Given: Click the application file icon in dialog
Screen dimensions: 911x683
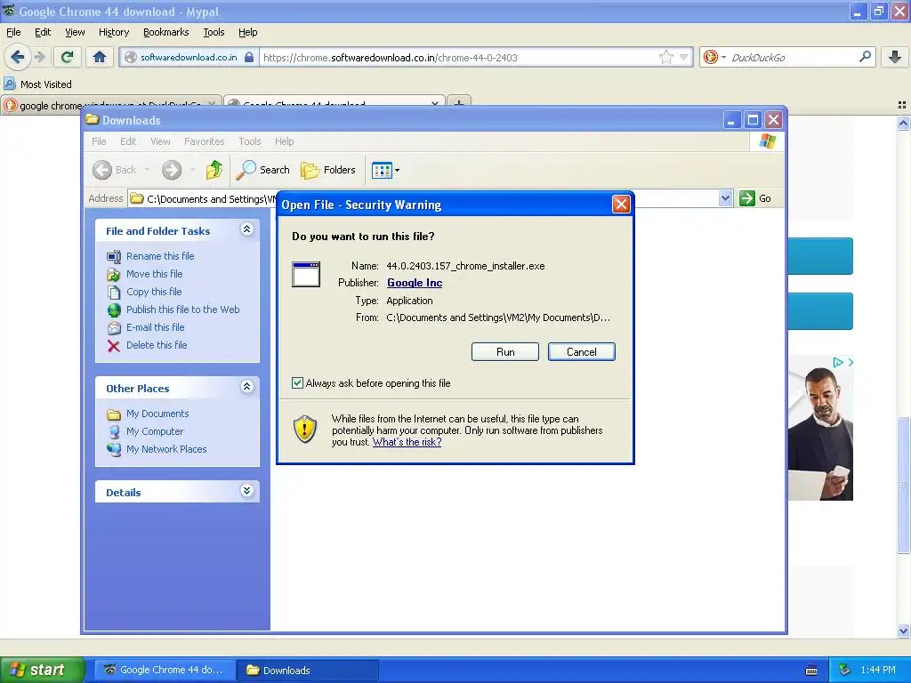Looking at the screenshot, I should 306,274.
